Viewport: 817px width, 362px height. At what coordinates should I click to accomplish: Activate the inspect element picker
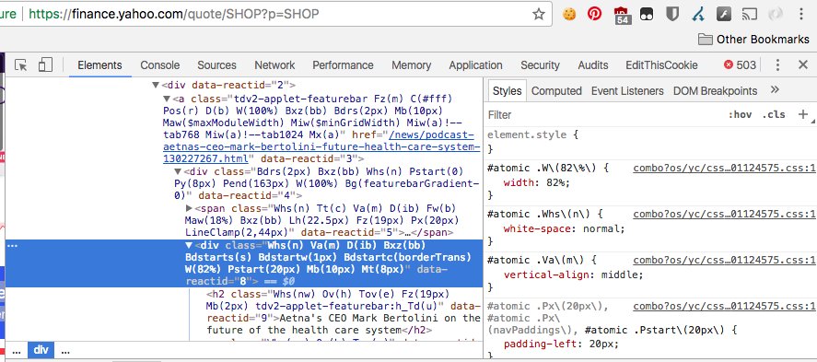[x=21, y=65]
